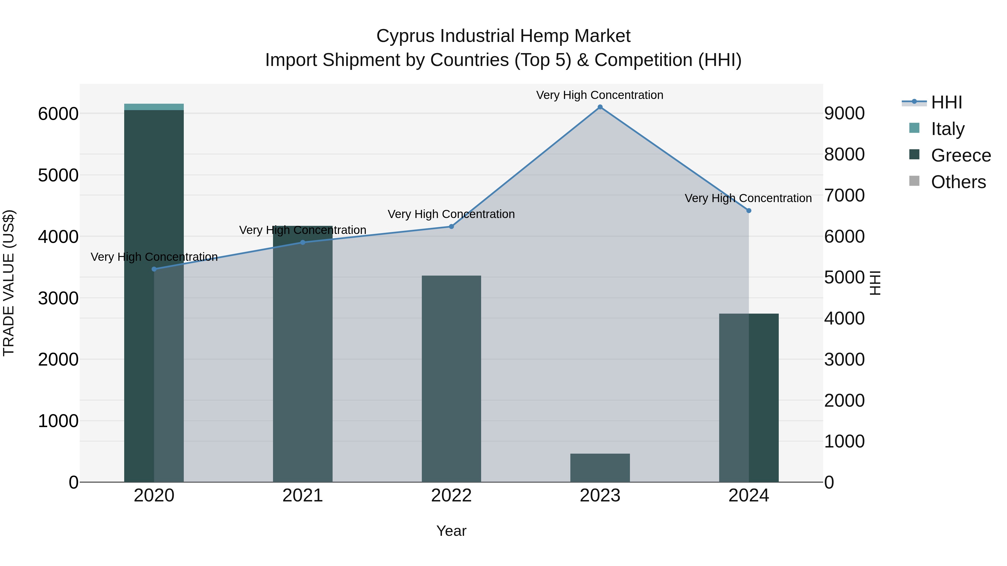
Task: Click the Greece dark green swatch
Action: click(x=914, y=154)
